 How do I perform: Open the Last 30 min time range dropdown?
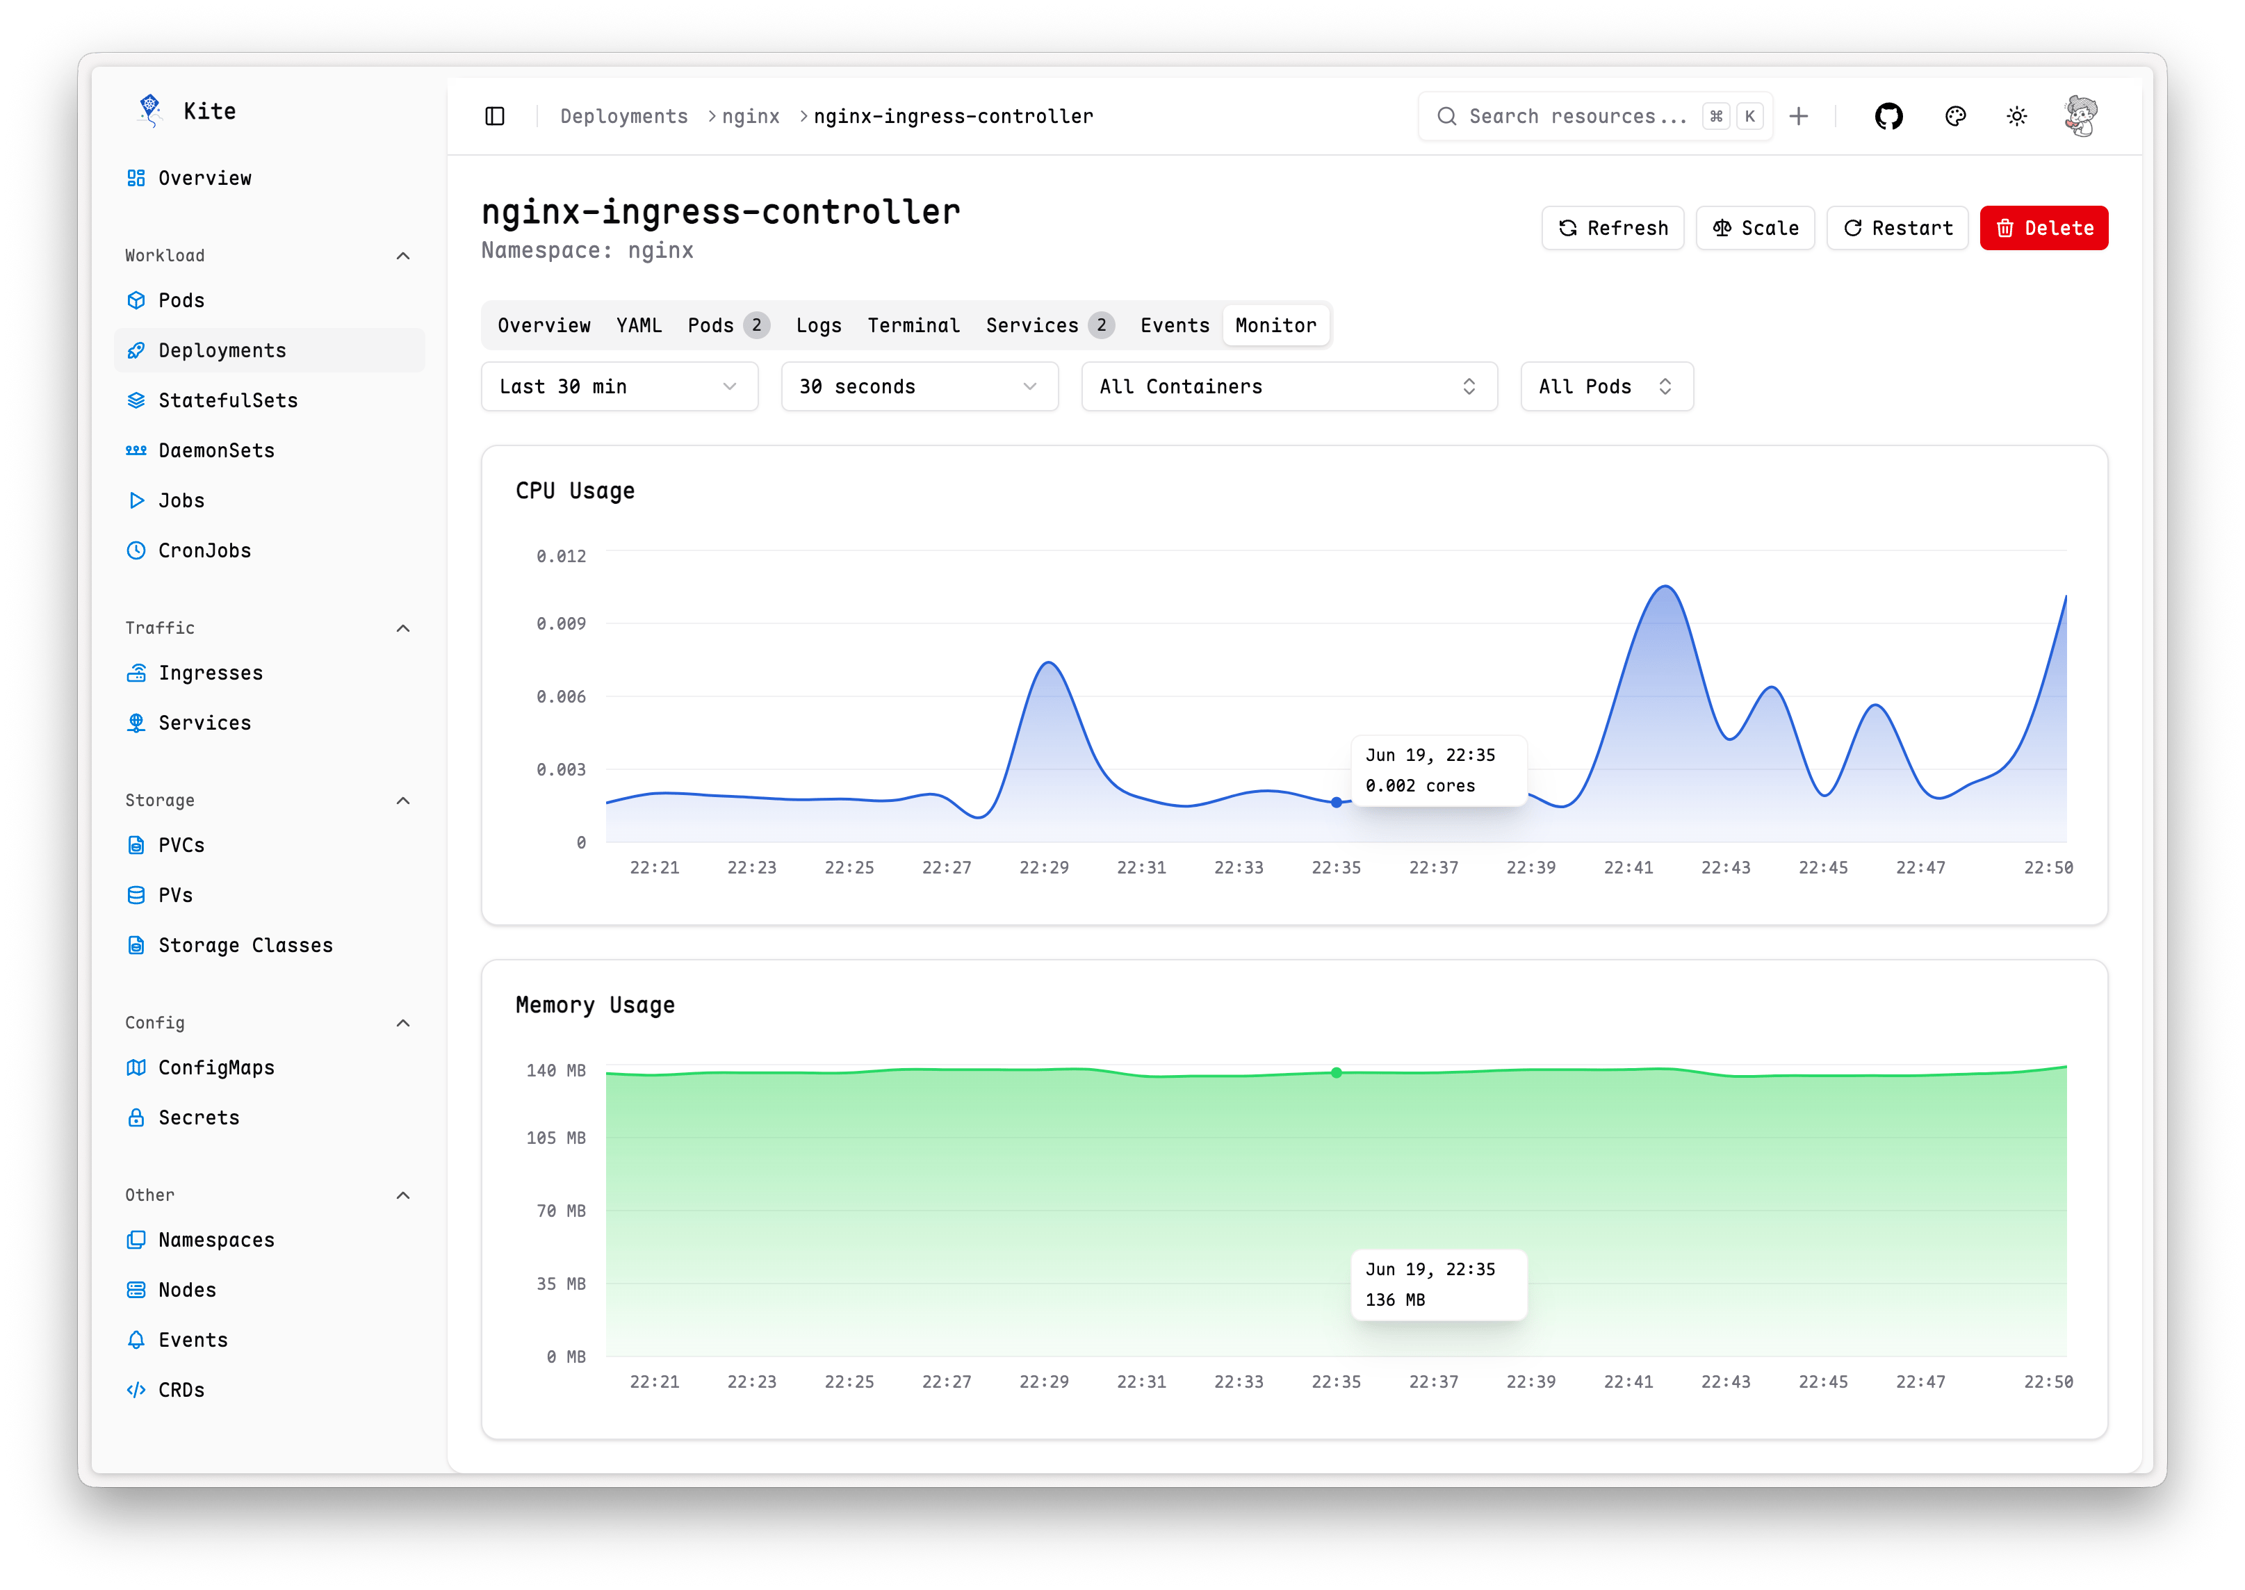click(619, 386)
